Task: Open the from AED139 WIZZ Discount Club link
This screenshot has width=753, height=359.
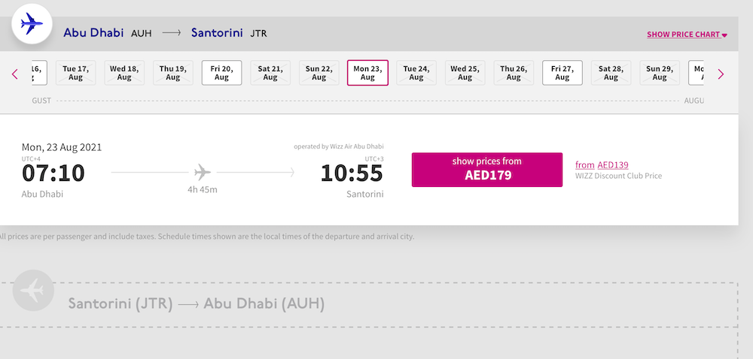Action: click(602, 165)
